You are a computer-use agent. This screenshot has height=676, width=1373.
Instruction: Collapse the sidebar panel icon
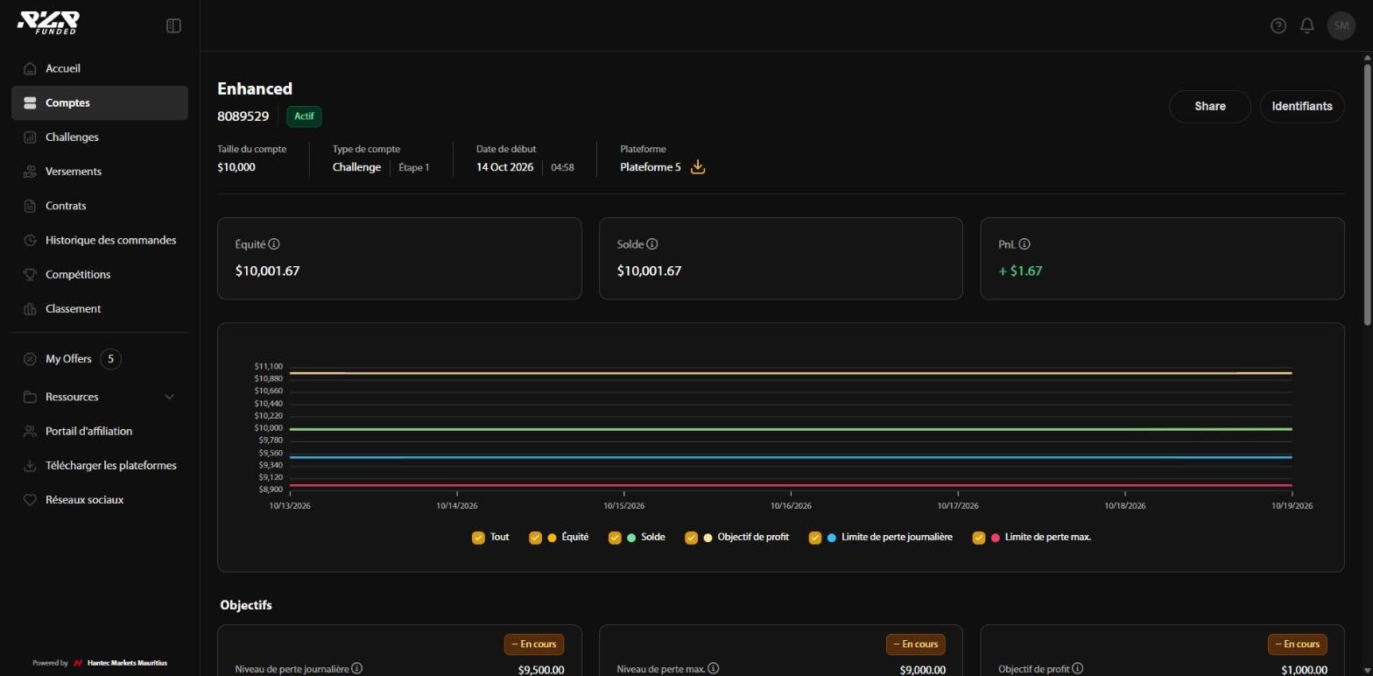coord(173,26)
